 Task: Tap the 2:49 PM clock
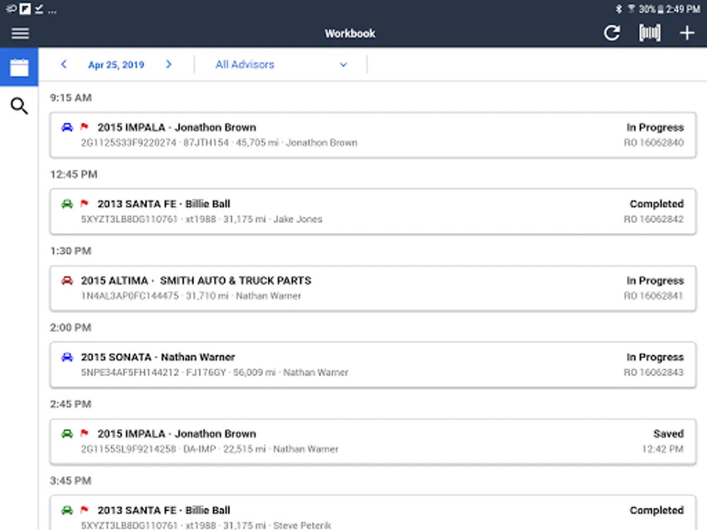(684, 9)
